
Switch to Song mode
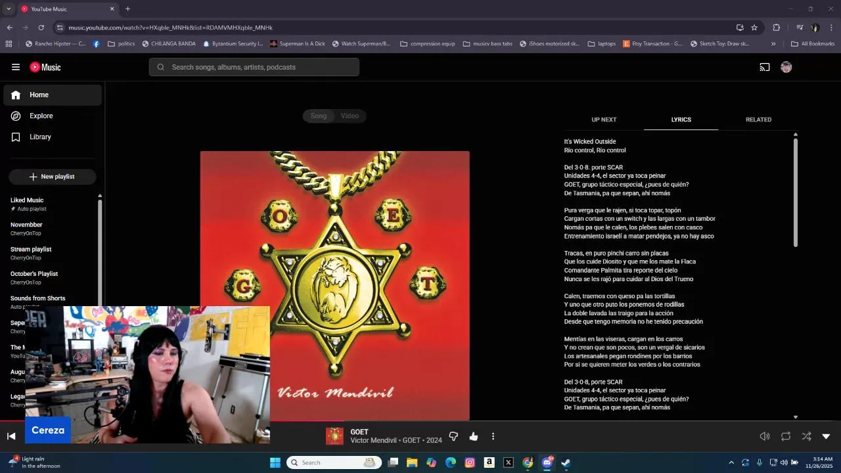click(x=319, y=116)
